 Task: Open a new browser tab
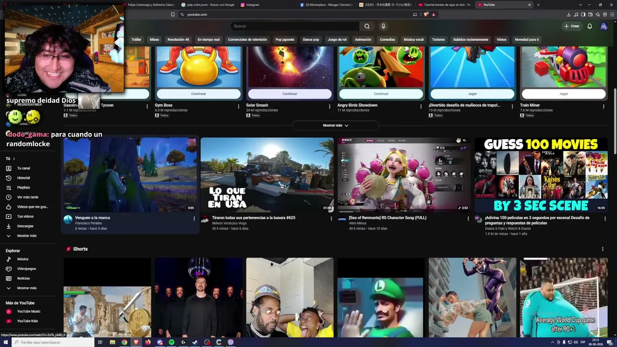538,5
